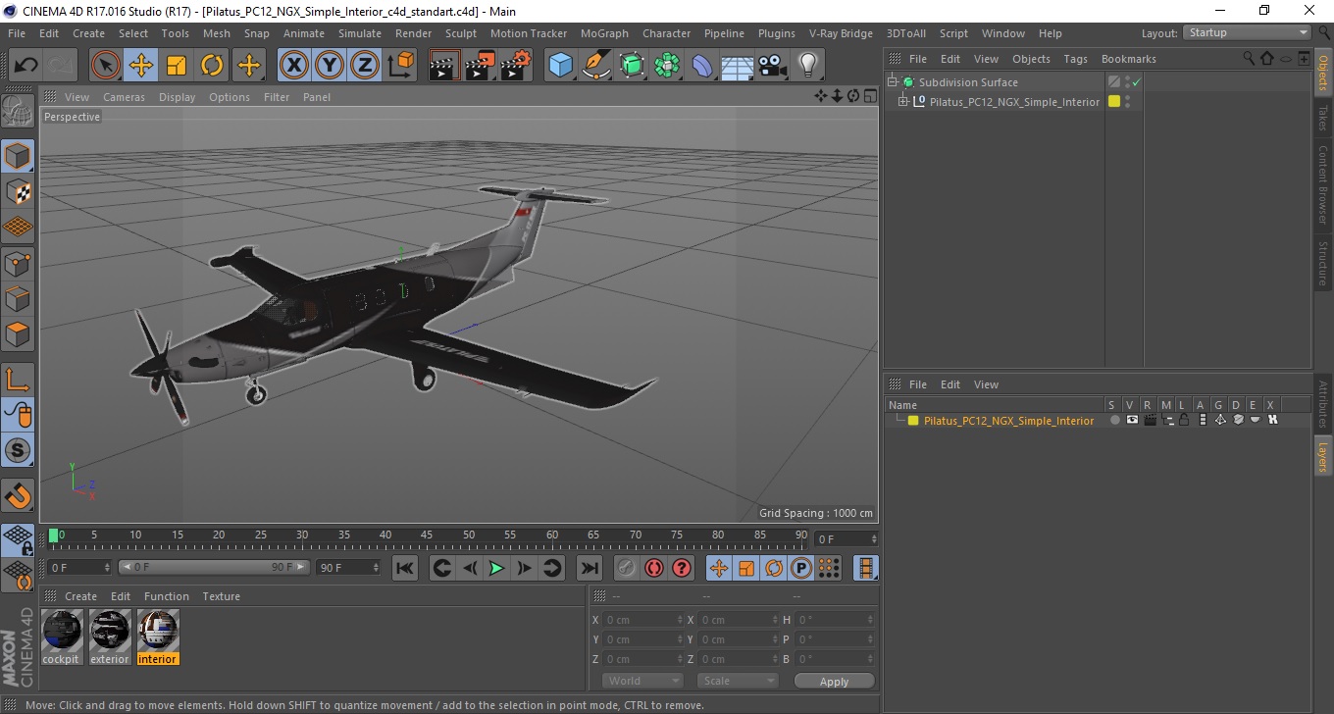Toggle the Position keyframe parameter button
The width and height of the screenshot is (1334, 714).
click(x=718, y=568)
